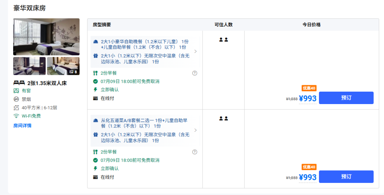Open the 房间详情 link
Image resolution: width=384 pixels, height=195 pixels.
click(22, 125)
